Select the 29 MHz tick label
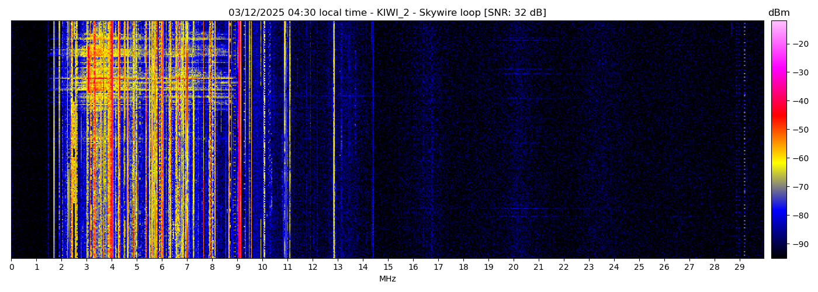This screenshot has width=818, height=292. [740, 267]
